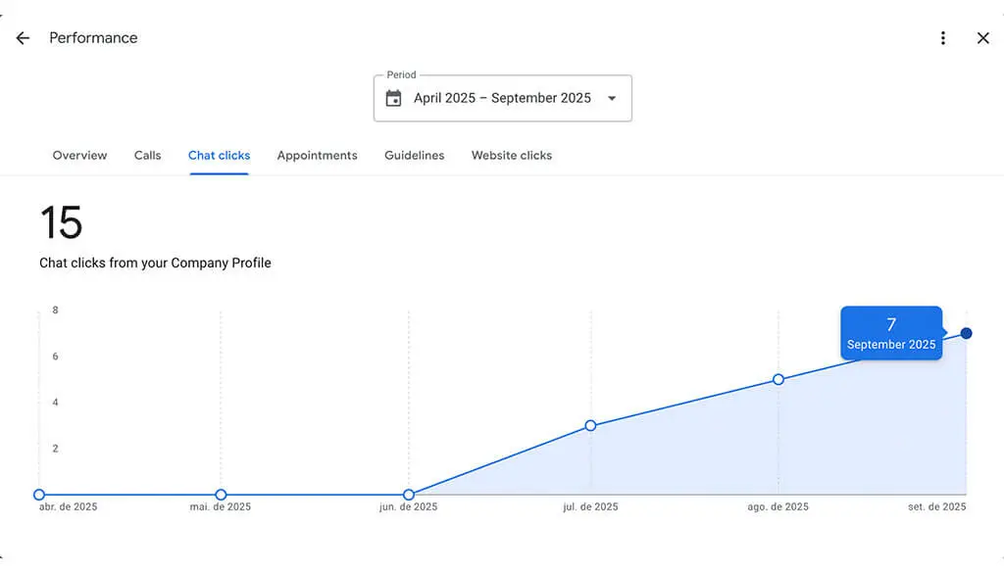View the Guidelines tab
The width and height of the screenshot is (1004, 573).
[414, 155]
